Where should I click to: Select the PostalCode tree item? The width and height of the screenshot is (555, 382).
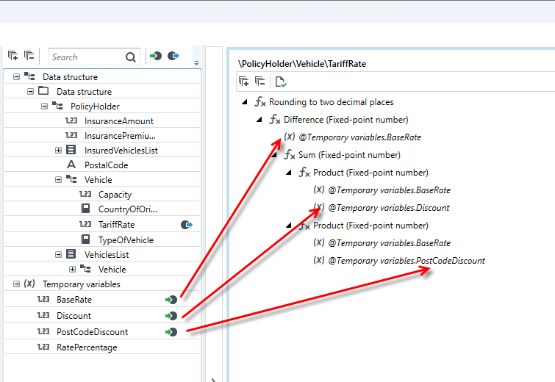pos(106,165)
